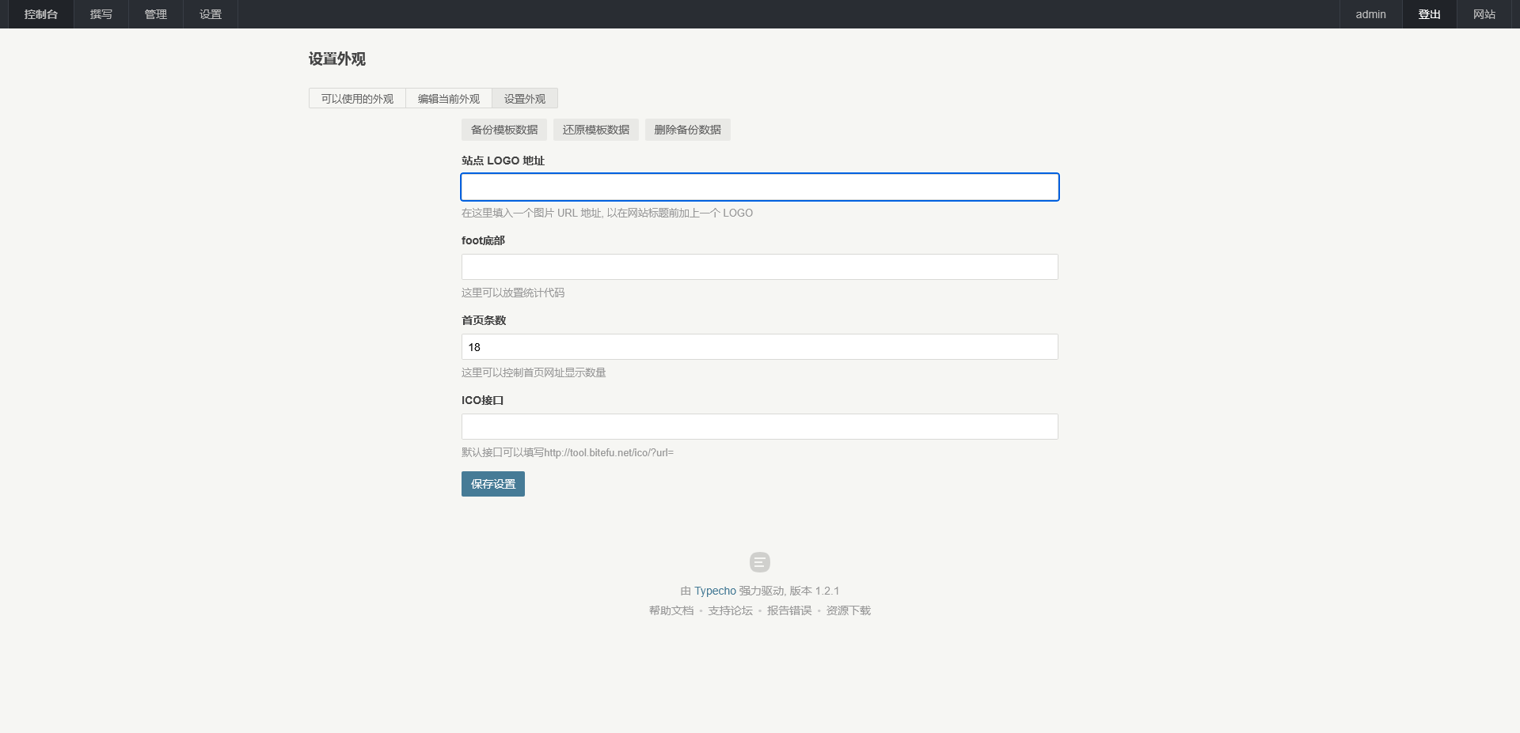Select the 设置外观 tab
This screenshot has height=733, width=1520.
click(x=525, y=99)
